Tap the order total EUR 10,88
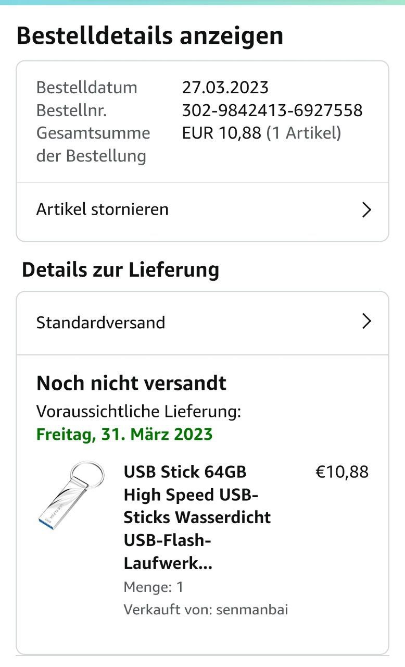405x667 pixels. (221, 133)
